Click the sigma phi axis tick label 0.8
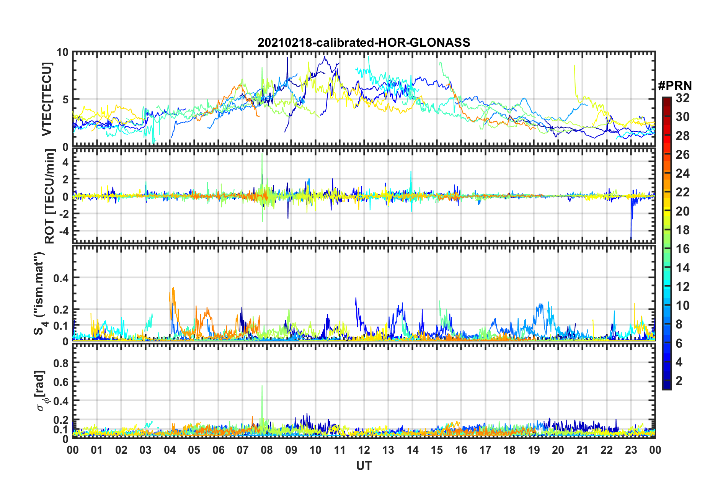728x487 pixels. point(61,363)
